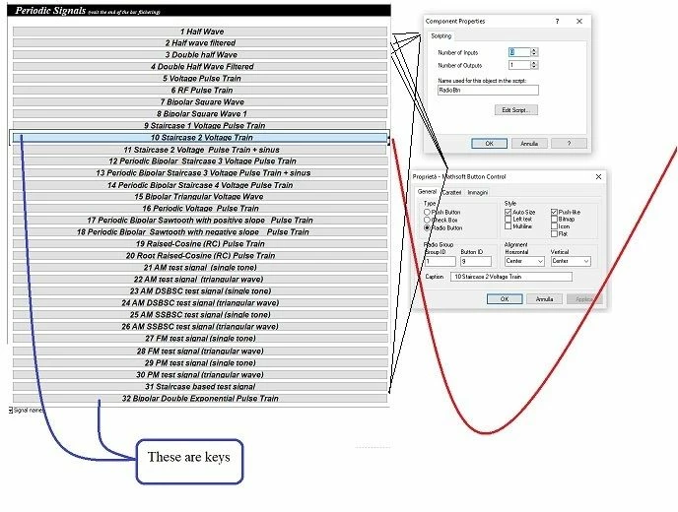Open the Horizontal alignment dropdown

[x=524, y=261]
